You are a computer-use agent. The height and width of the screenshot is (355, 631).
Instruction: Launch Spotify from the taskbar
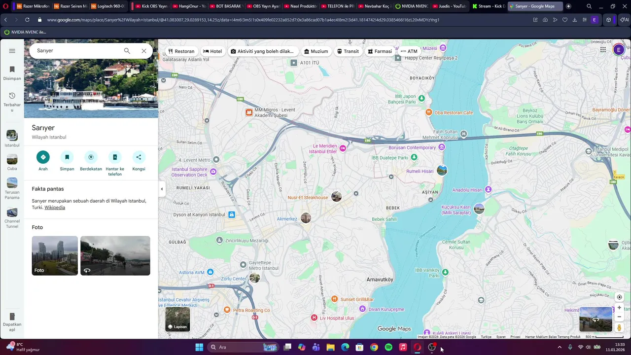pos(388,347)
